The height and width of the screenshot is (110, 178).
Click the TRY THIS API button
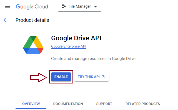coord(92,77)
